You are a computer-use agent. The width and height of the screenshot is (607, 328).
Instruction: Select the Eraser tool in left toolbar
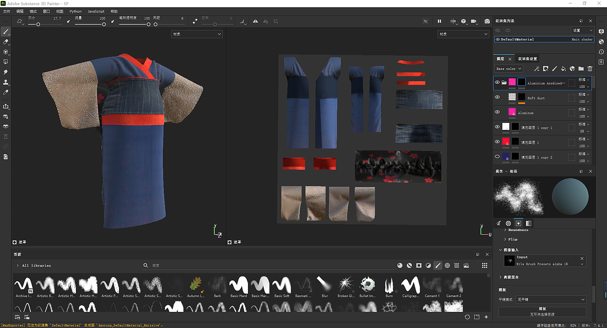coord(6,42)
